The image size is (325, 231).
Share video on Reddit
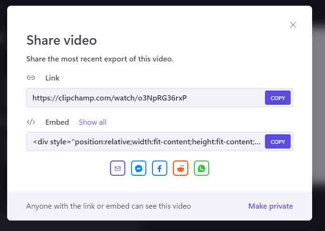(181, 168)
